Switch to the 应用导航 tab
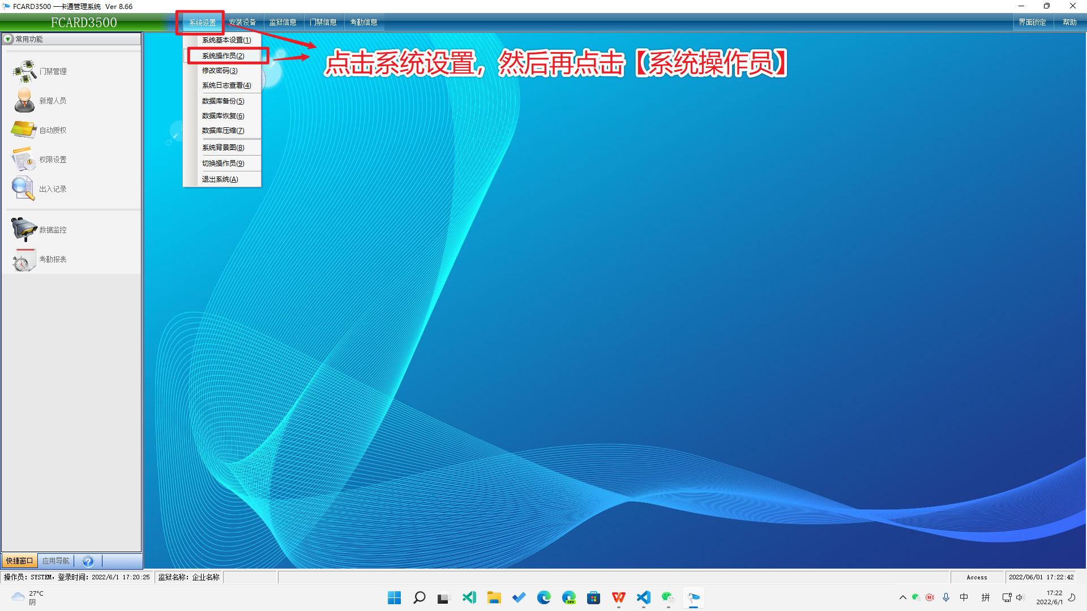The width and height of the screenshot is (1087, 611). click(x=55, y=561)
